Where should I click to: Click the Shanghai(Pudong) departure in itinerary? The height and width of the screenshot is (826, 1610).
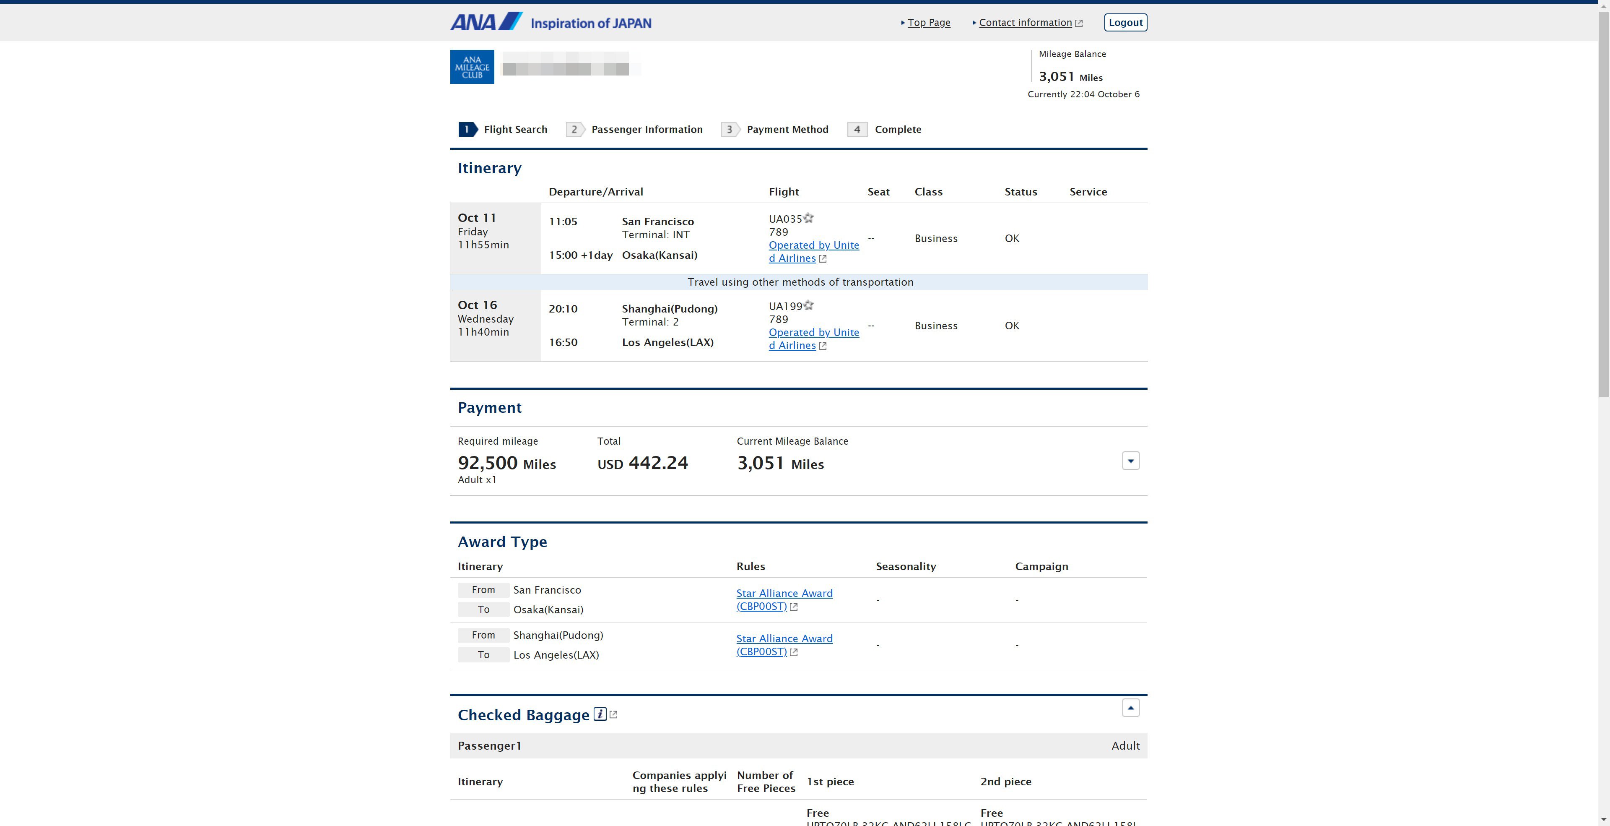[670, 309]
